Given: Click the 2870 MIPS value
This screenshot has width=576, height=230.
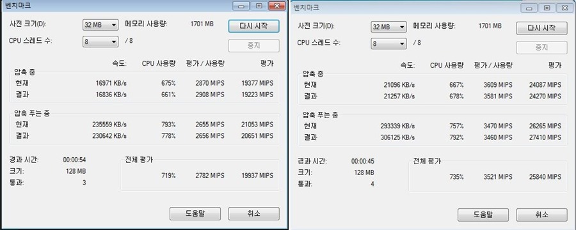Looking at the screenshot, I should (210, 83).
